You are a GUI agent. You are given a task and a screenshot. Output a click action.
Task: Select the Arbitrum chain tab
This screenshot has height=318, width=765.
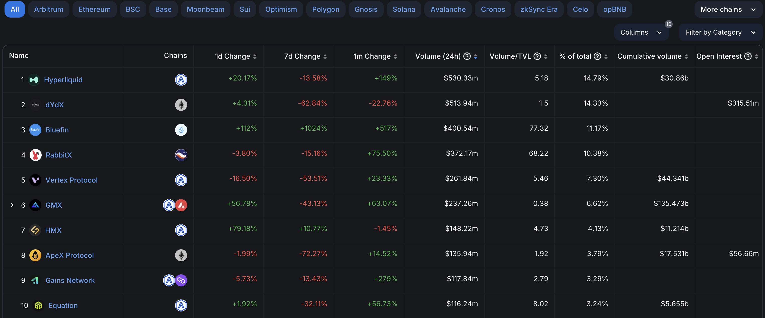coord(49,9)
